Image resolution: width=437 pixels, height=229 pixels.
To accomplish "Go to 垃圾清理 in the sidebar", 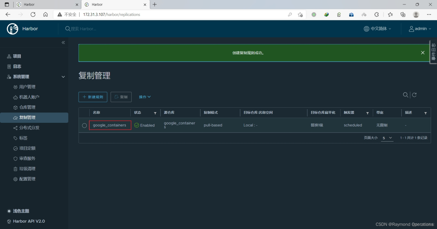I will (27, 169).
